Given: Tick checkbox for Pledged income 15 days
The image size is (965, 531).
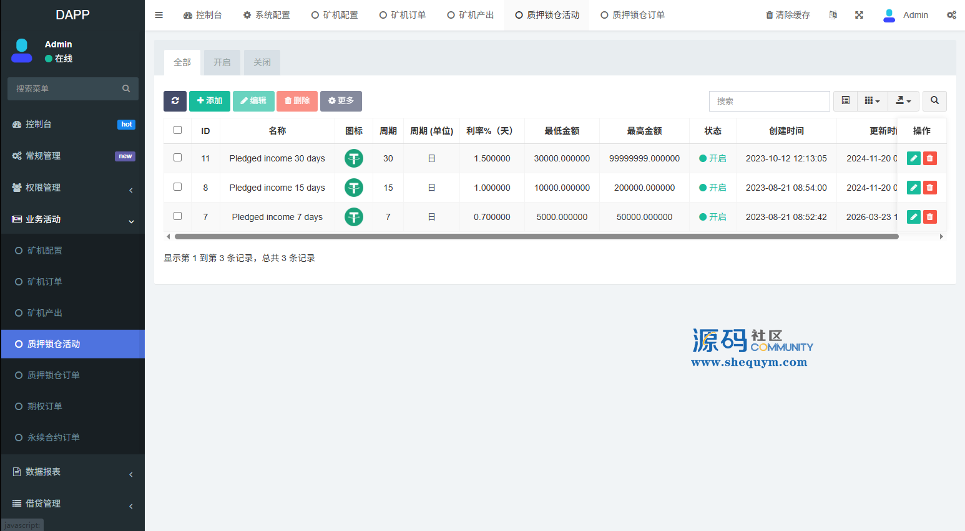Looking at the screenshot, I should (x=178, y=187).
